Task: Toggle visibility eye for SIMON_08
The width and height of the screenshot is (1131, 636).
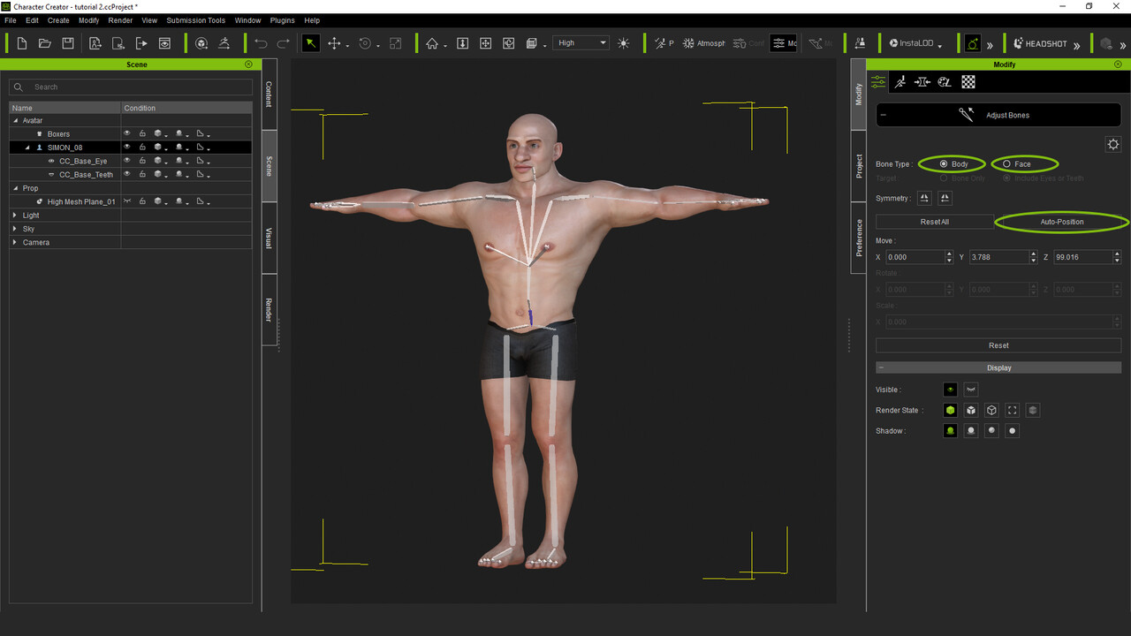Action: 127,148
